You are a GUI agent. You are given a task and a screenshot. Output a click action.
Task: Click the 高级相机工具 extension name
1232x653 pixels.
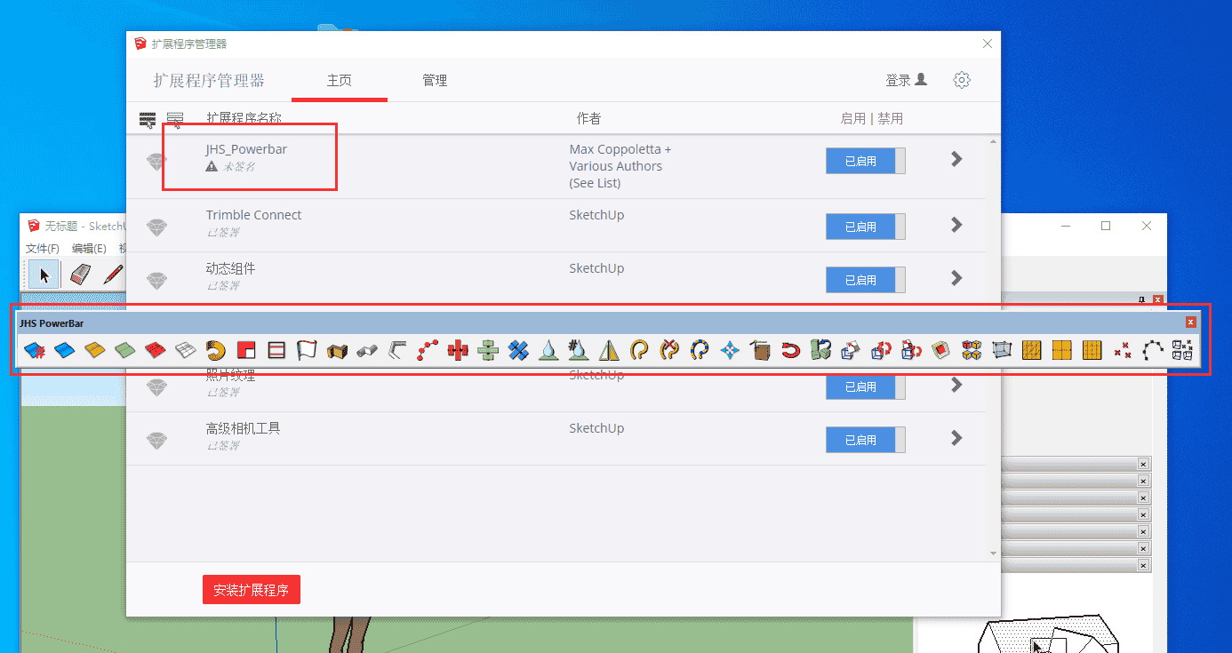click(243, 428)
